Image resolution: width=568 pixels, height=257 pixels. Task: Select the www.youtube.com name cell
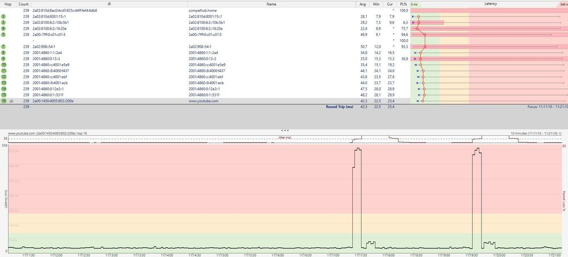(x=203, y=101)
